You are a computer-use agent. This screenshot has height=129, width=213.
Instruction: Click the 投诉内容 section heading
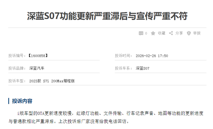point(22,101)
